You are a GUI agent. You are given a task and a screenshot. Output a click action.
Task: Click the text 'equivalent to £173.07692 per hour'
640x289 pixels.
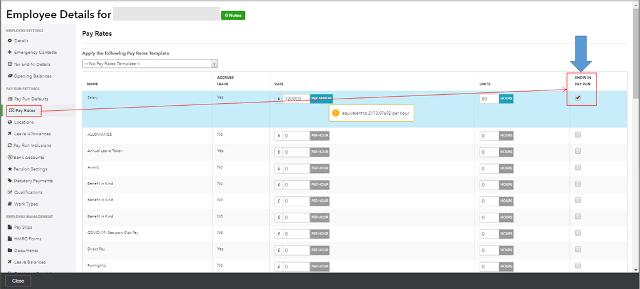376,113
